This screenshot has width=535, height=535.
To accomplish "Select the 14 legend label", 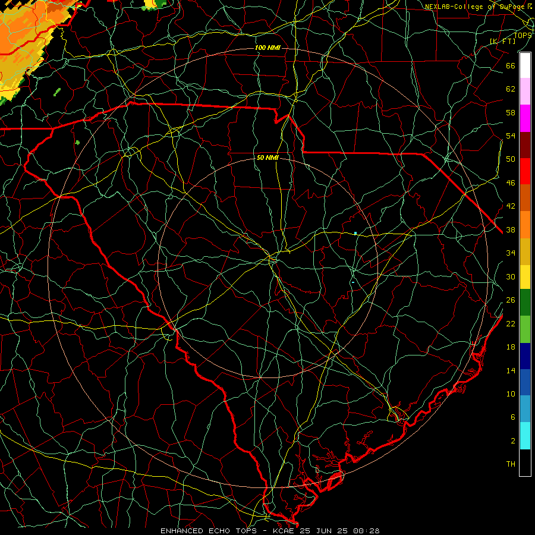I will click(x=511, y=370).
